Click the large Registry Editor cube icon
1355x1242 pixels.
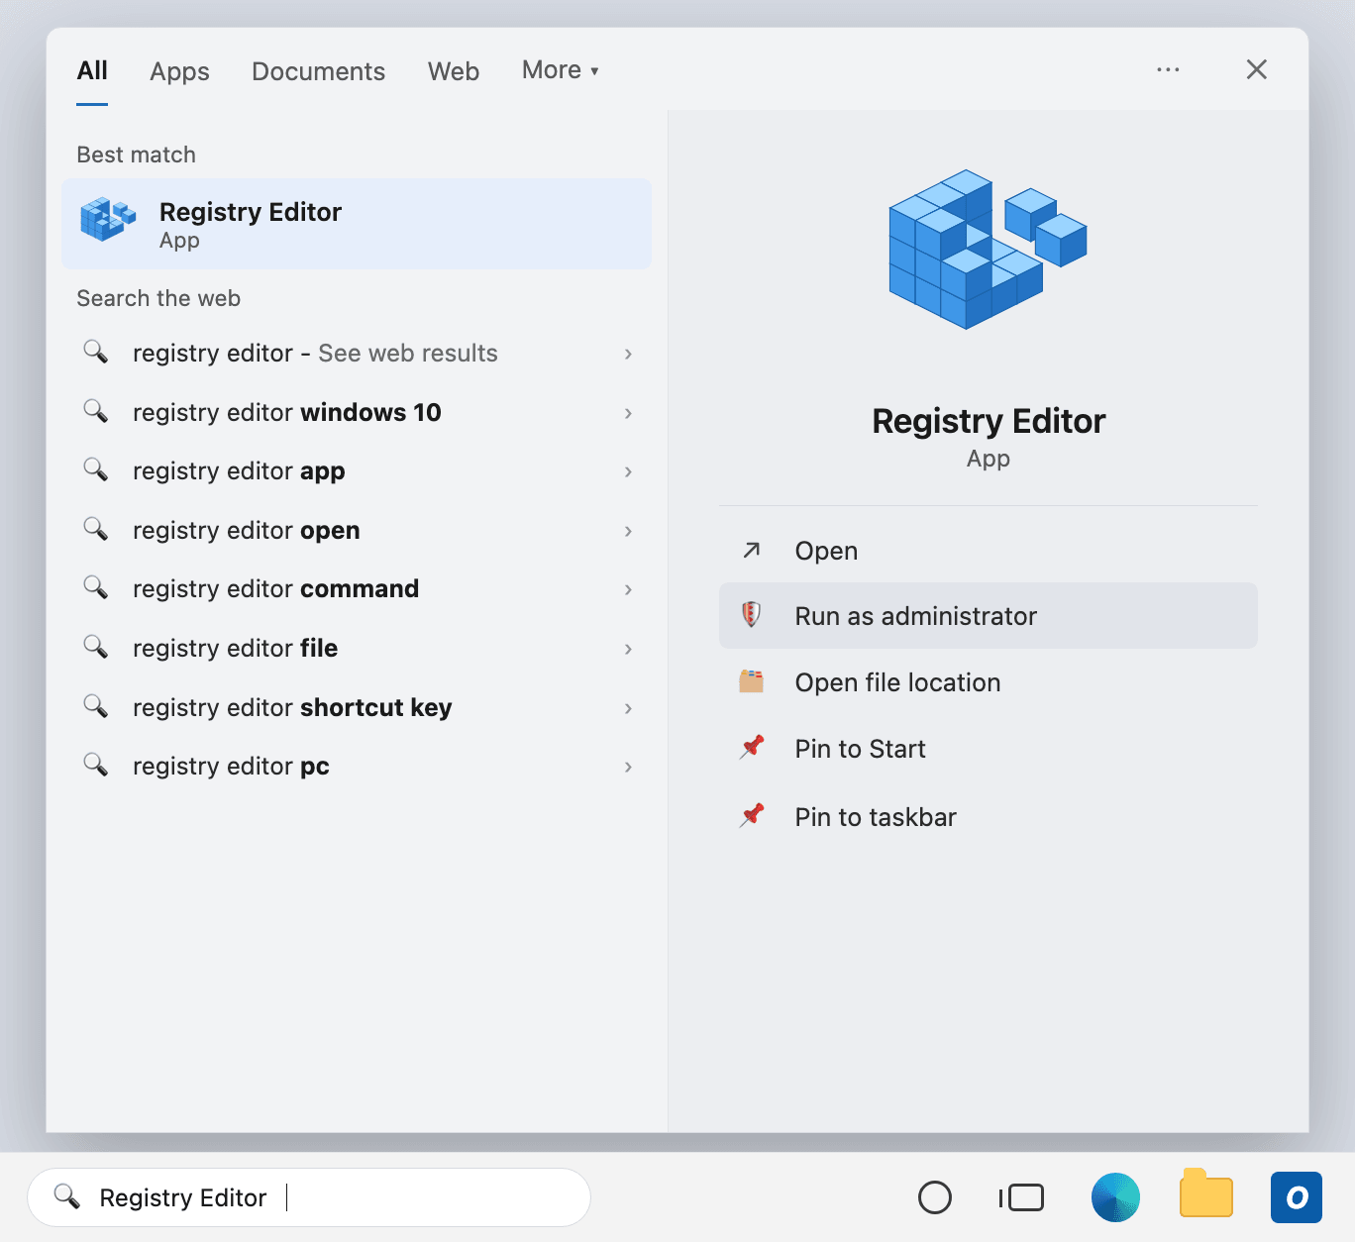point(989,249)
